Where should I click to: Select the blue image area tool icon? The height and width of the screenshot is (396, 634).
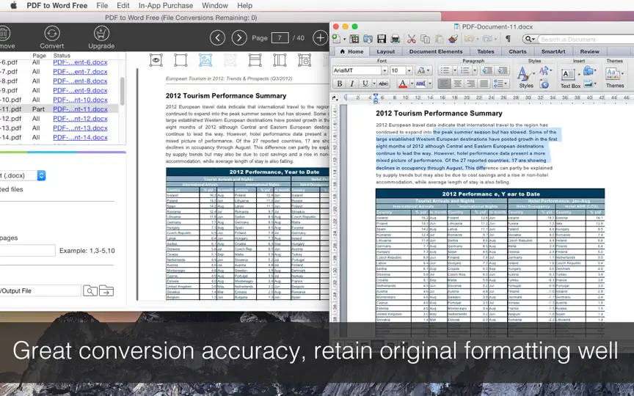point(205,60)
